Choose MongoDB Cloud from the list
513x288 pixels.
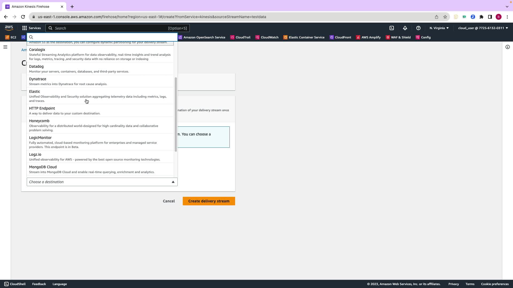[43, 167]
